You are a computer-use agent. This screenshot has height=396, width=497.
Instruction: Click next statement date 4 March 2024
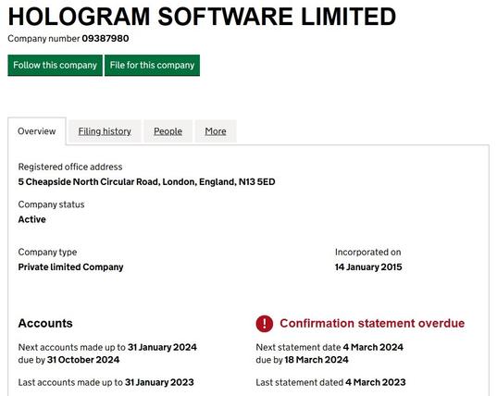tap(373, 347)
